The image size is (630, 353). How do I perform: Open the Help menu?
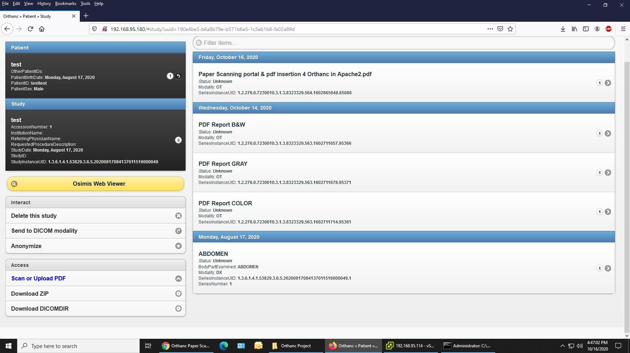pyautogui.click(x=99, y=4)
